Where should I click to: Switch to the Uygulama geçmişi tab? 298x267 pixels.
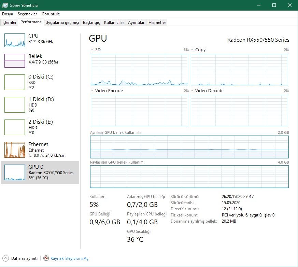click(x=62, y=23)
